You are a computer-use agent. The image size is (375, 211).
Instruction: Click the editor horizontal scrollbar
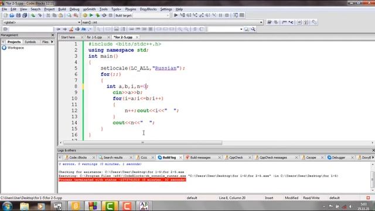(x=142, y=143)
